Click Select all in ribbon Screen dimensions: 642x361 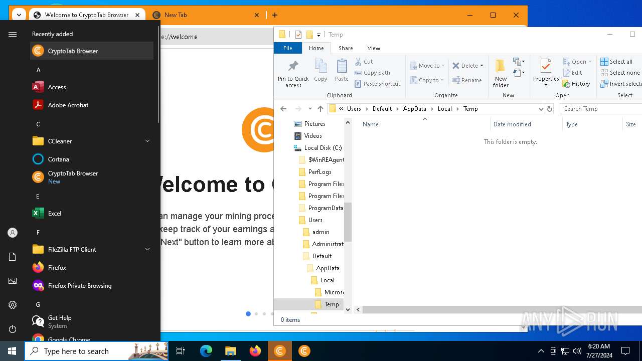[x=616, y=62]
